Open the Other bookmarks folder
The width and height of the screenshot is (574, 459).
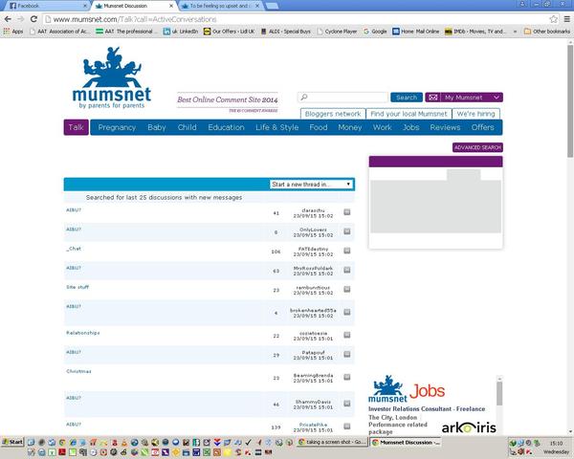[x=547, y=32]
